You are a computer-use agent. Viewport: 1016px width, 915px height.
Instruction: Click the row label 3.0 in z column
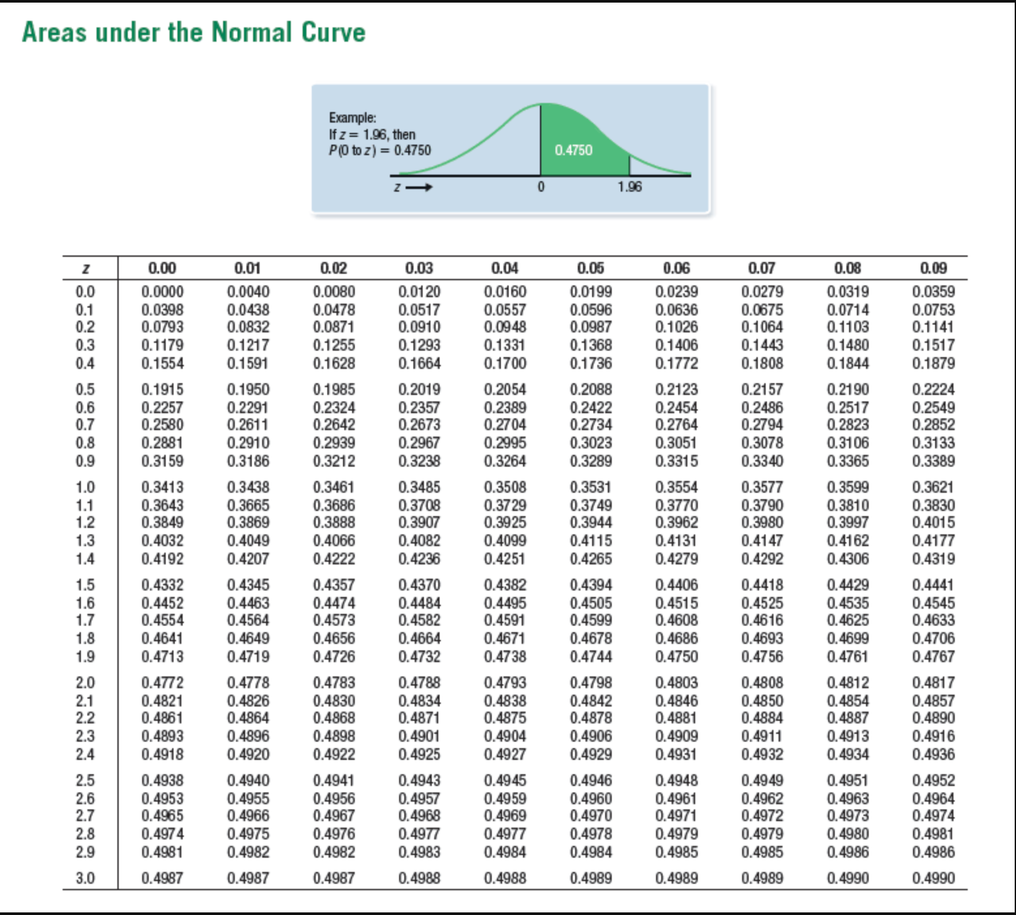click(x=85, y=879)
